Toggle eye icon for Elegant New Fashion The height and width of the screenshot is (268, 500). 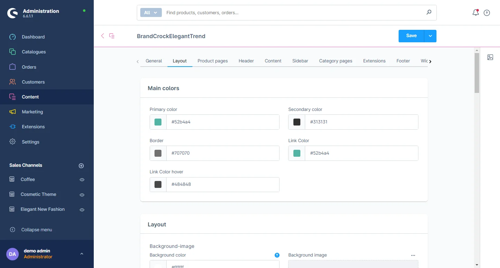(82, 210)
